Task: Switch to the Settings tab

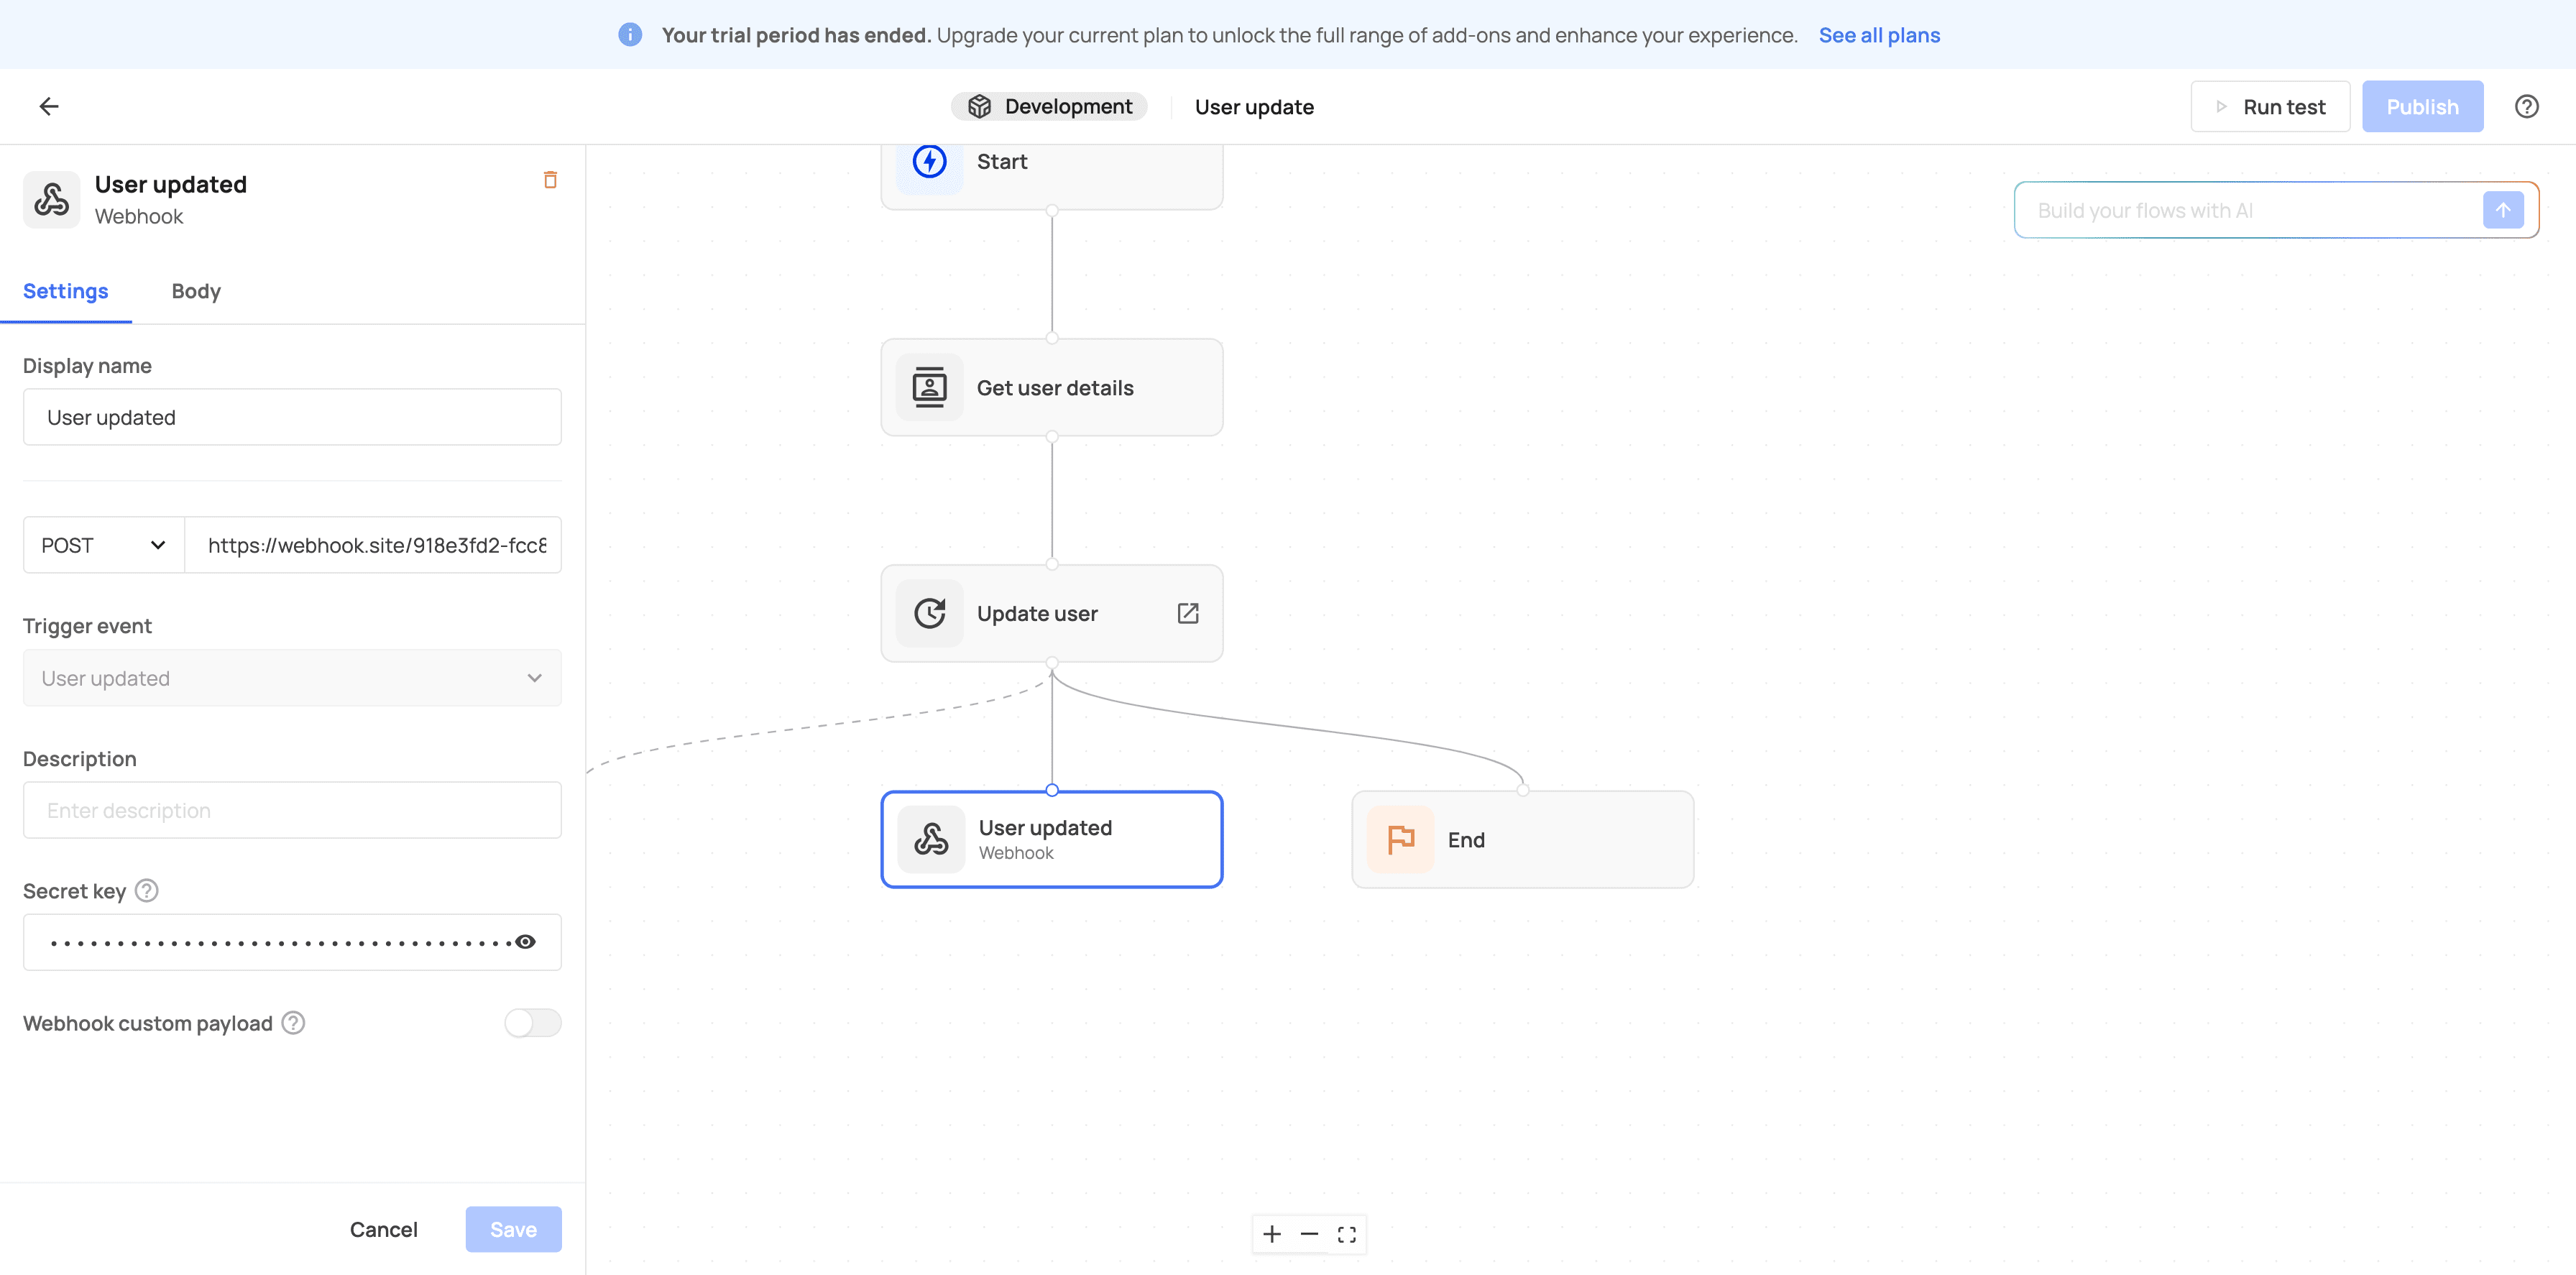Action: tap(65, 291)
